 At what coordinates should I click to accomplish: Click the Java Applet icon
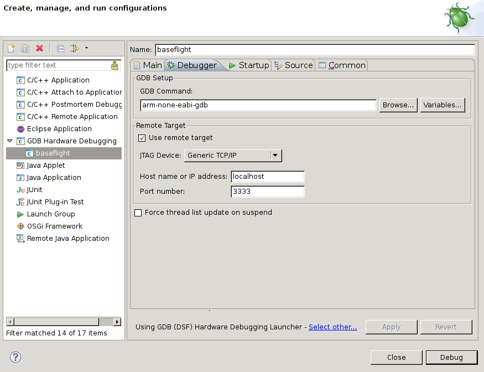click(20, 166)
